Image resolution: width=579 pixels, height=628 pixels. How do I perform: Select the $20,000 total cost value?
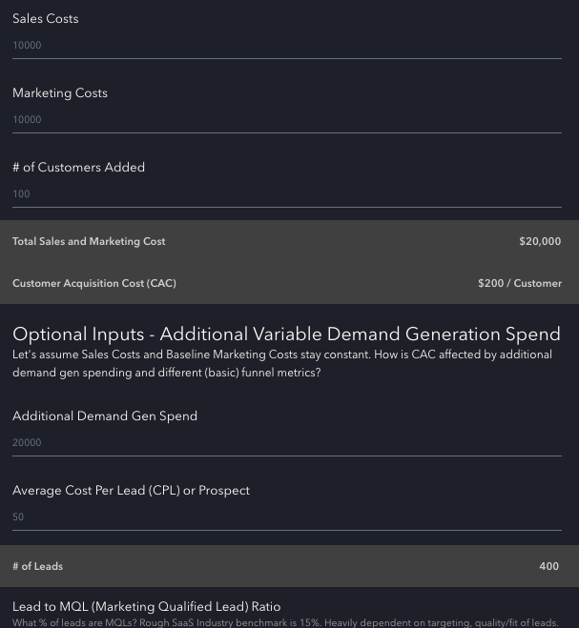click(x=540, y=242)
